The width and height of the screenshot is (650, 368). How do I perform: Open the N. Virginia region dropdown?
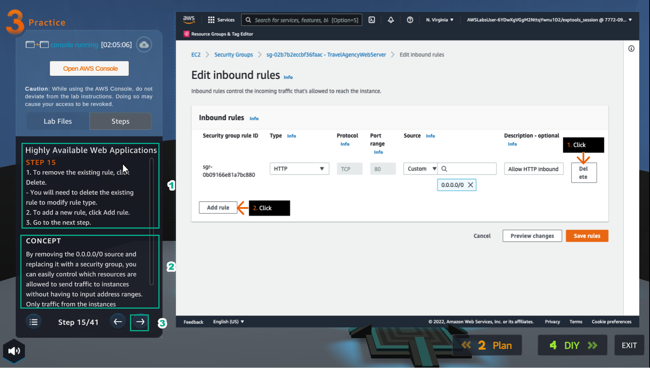coord(439,20)
